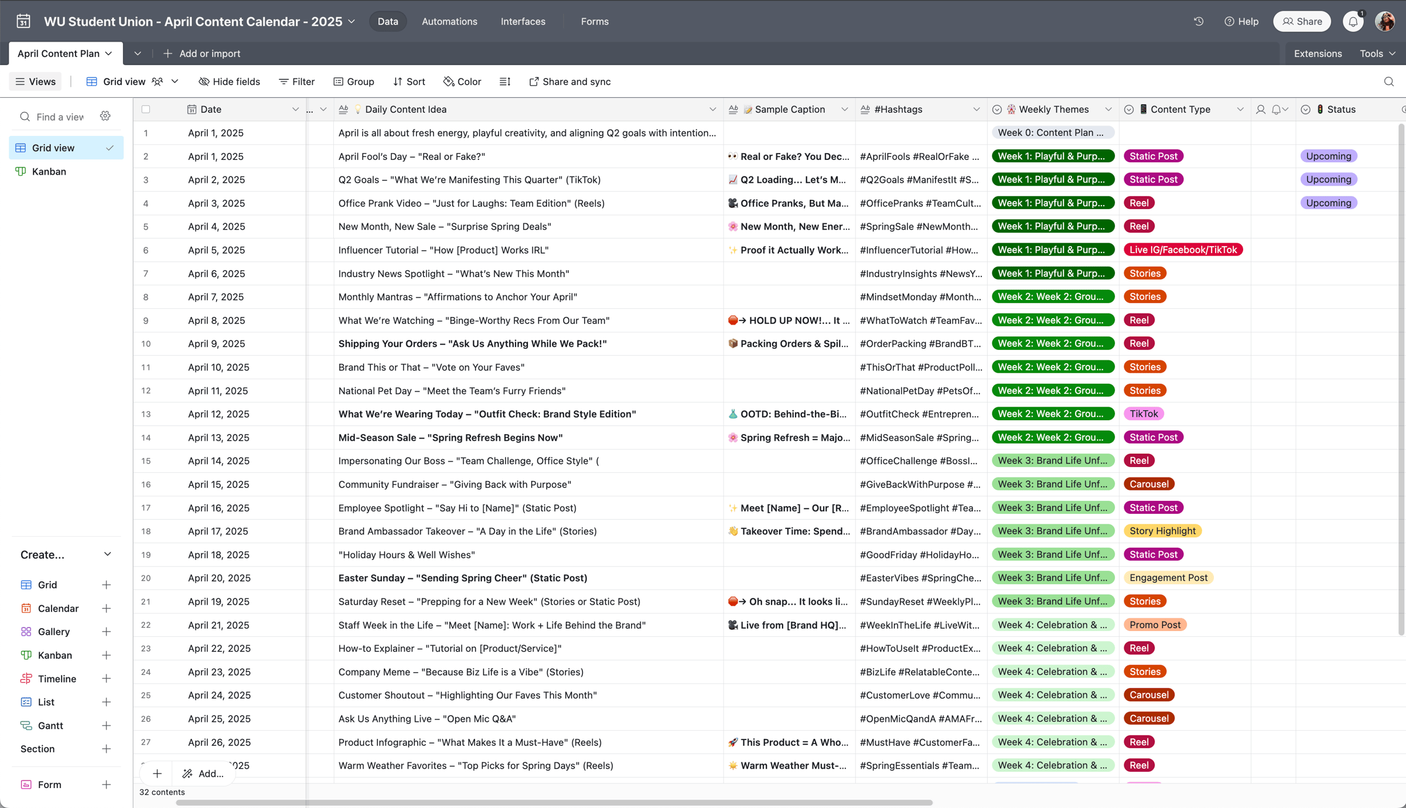Collapse the Create... section
1406x808 pixels.
107,554
